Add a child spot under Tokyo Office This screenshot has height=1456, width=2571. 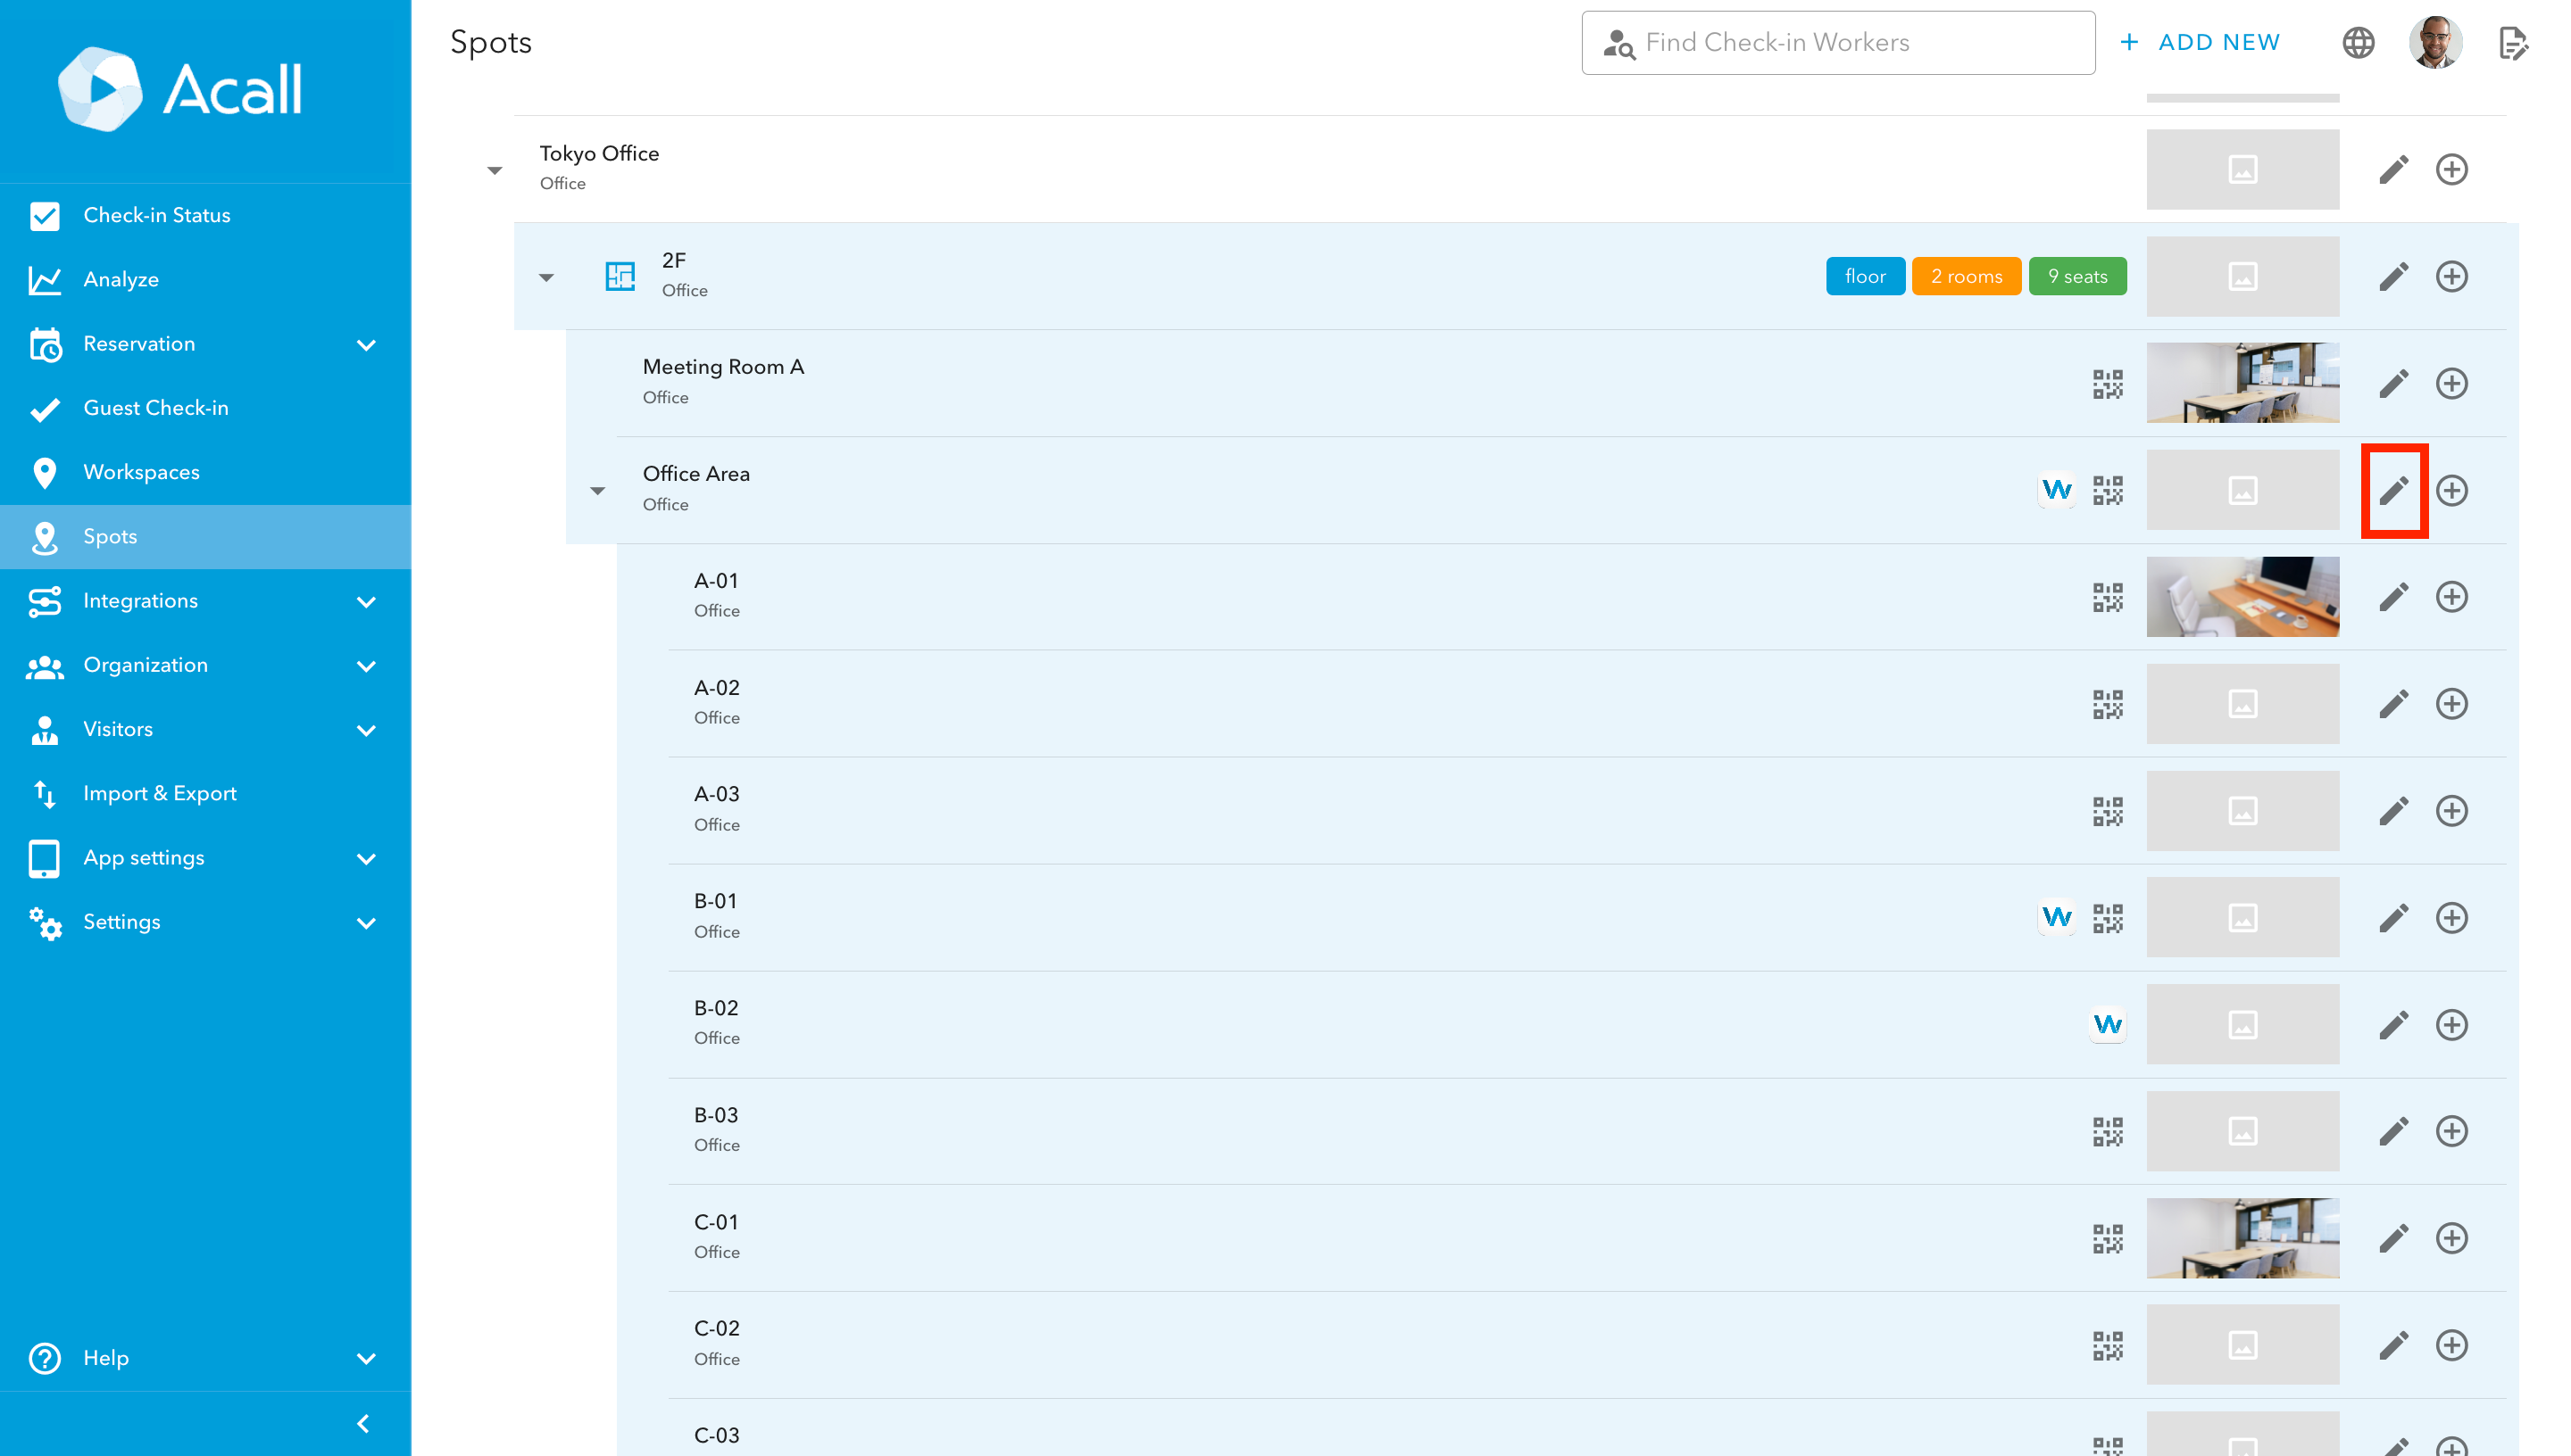coord(2451,169)
